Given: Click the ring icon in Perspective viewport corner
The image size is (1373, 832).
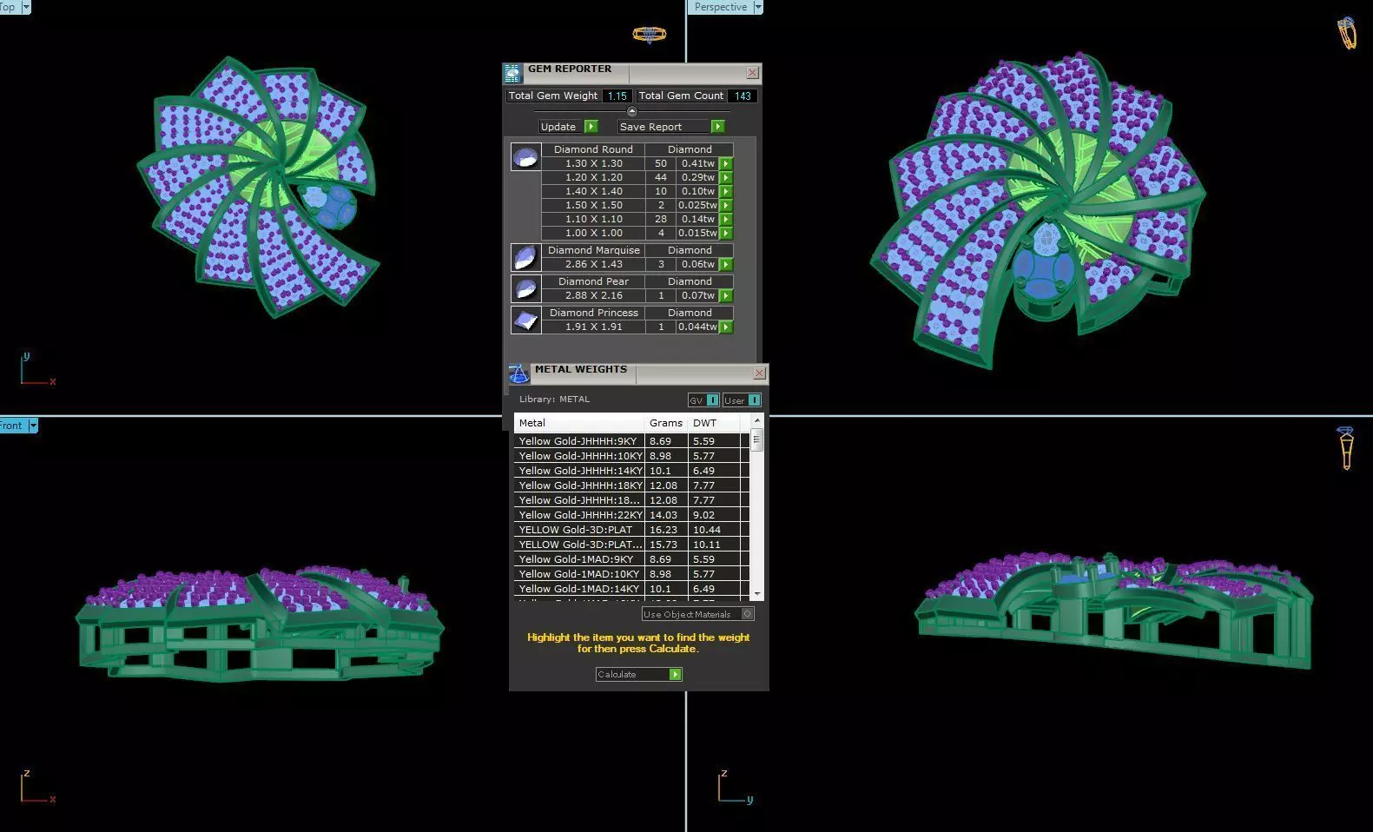Looking at the screenshot, I should [1346, 33].
